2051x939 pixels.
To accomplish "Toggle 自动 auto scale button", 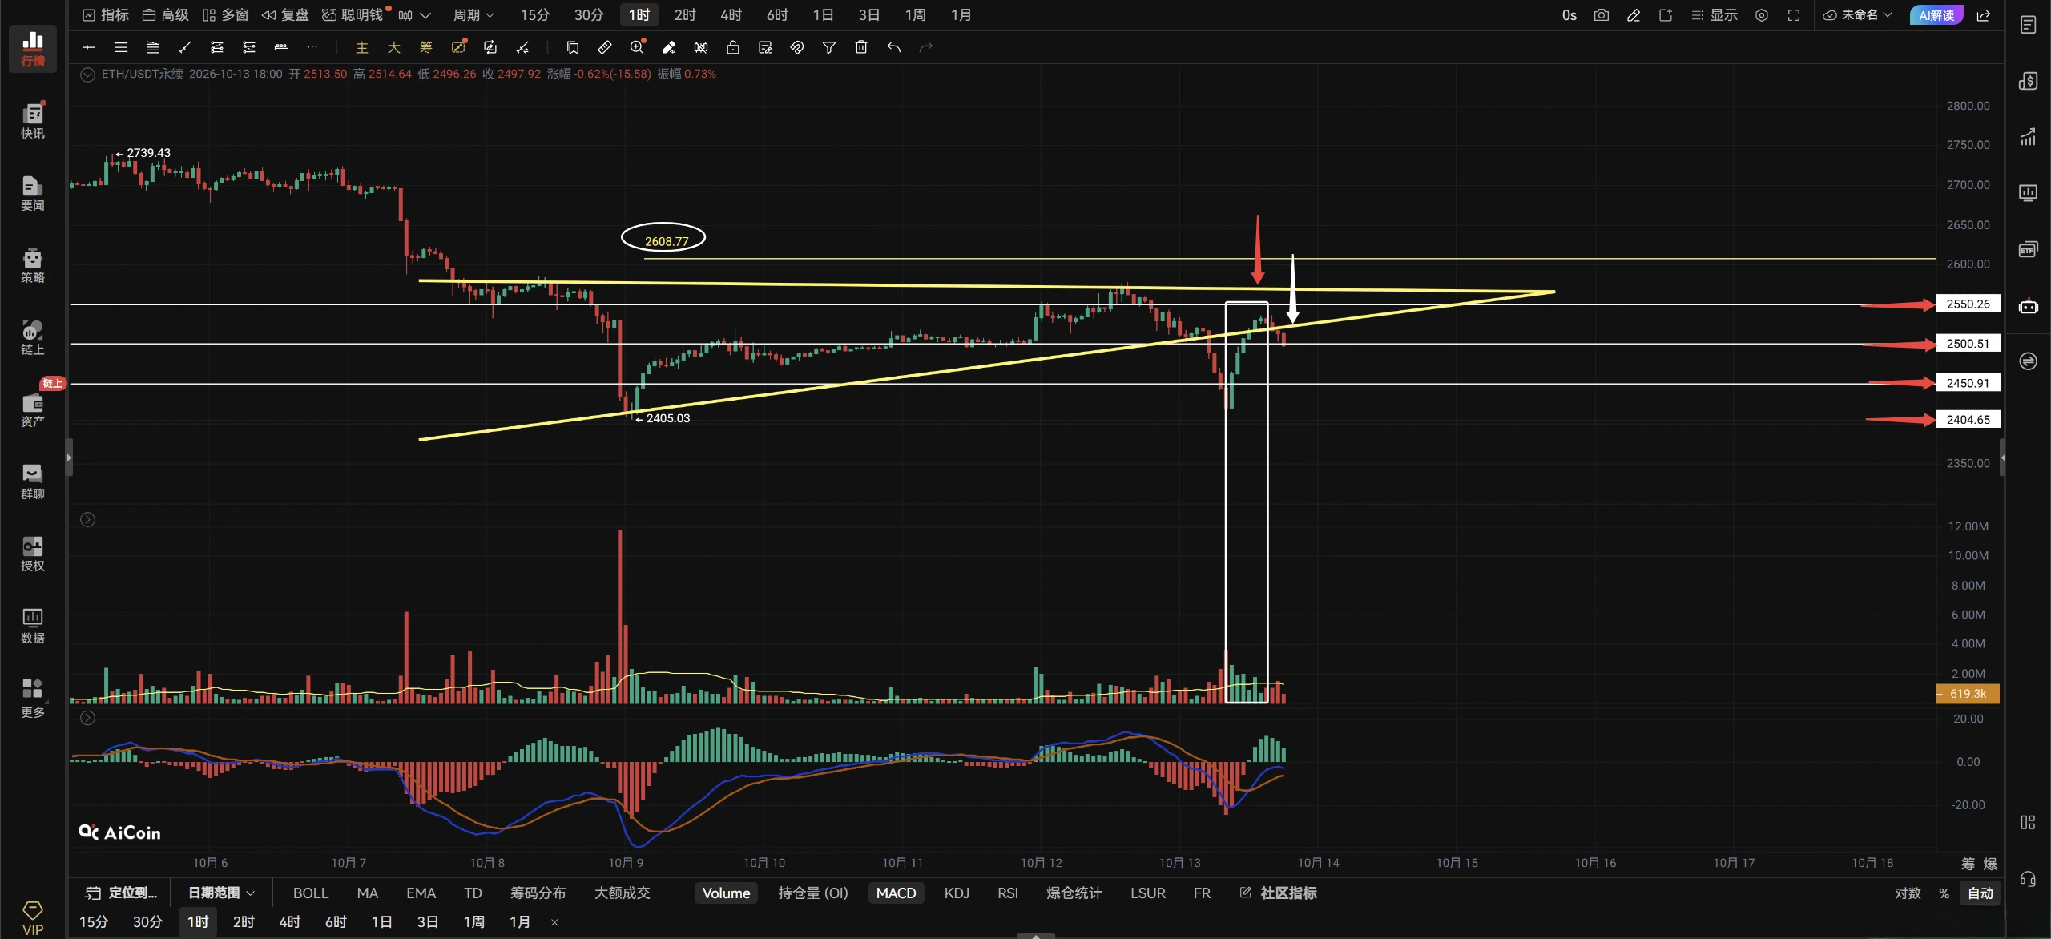I will pyautogui.click(x=1980, y=893).
